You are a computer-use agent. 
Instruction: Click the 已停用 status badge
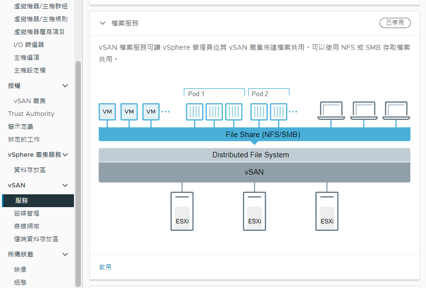click(395, 23)
